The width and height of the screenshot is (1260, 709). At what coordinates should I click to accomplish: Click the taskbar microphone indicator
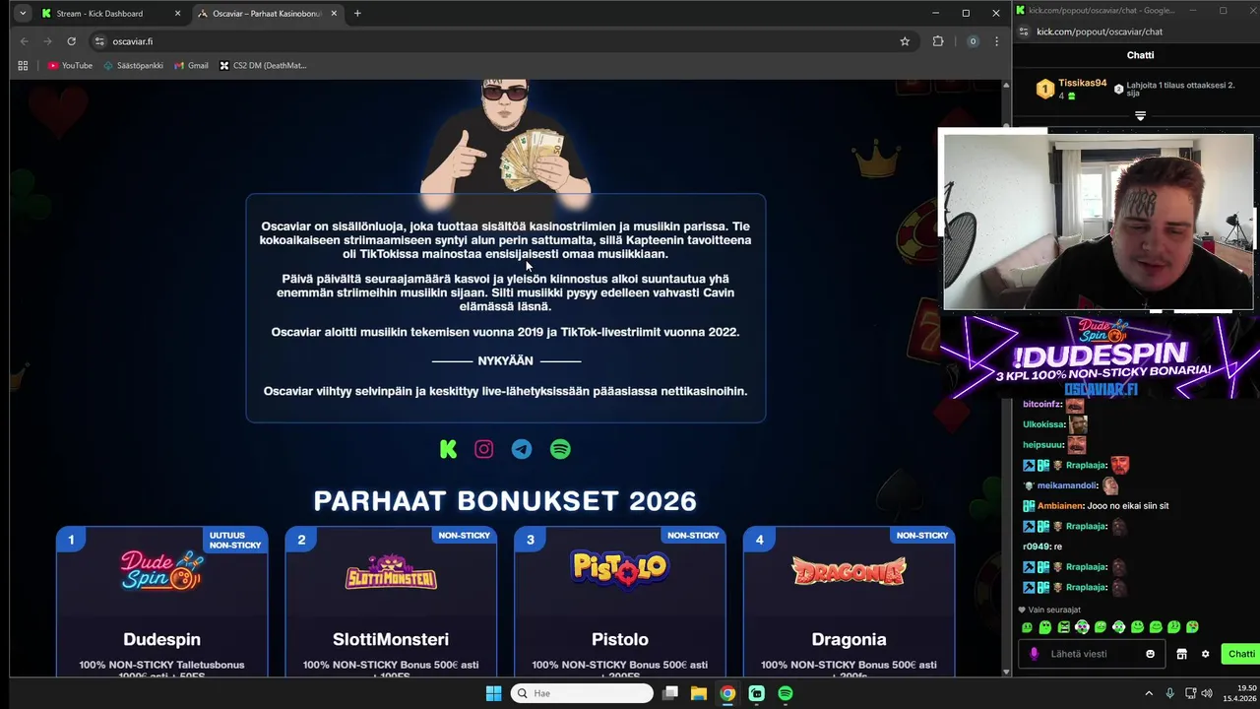tap(1169, 693)
